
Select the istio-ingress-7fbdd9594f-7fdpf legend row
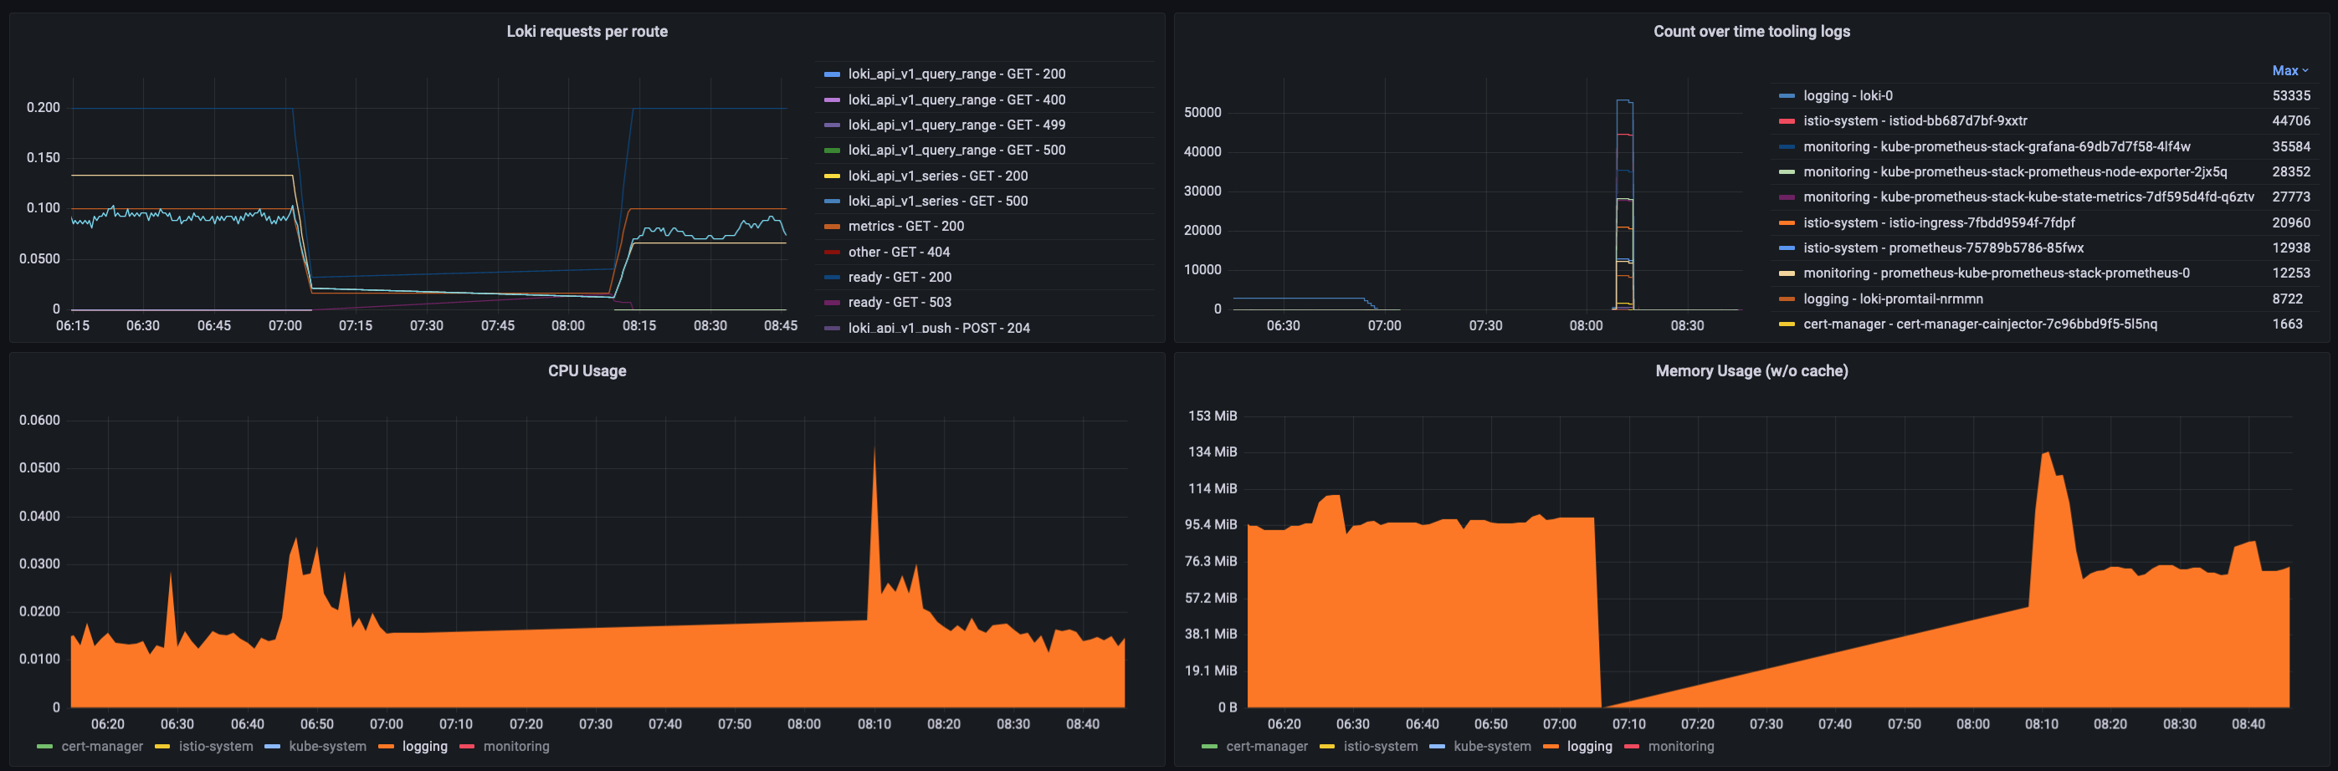[1938, 223]
